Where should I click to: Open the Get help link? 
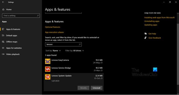coord(152,34)
